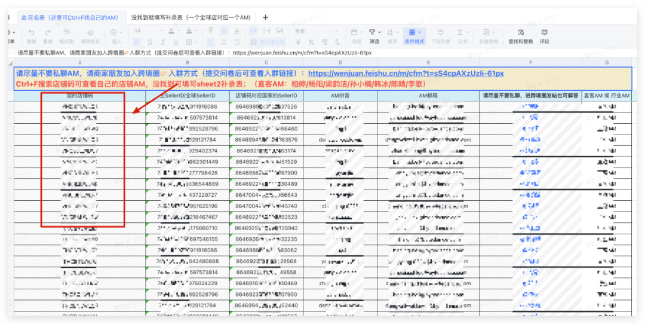Open Find and Replace (查找和替换)
The height and width of the screenshot is (324, 645).
click(520, 36)
